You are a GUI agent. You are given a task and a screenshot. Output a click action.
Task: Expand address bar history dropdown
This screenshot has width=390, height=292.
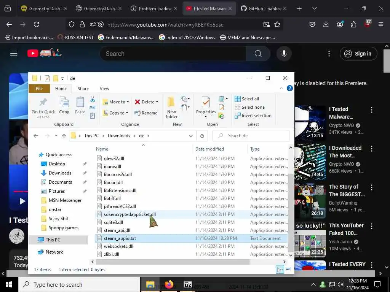191,136
